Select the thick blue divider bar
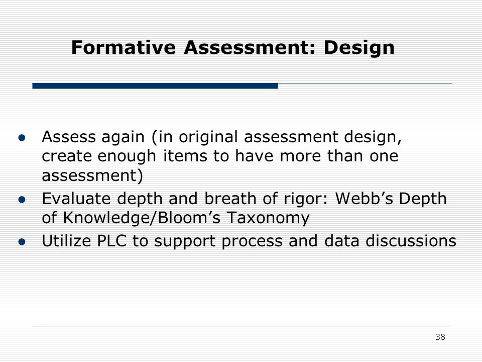The width and height of the screenshot is (482, 362). [155, 86]
